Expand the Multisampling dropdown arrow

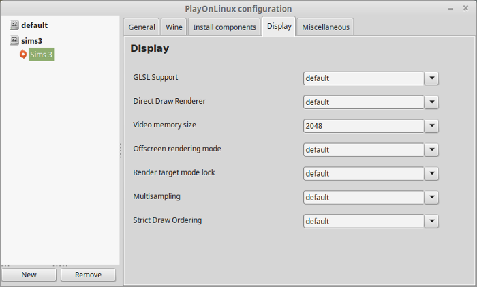tap(431, 198)
